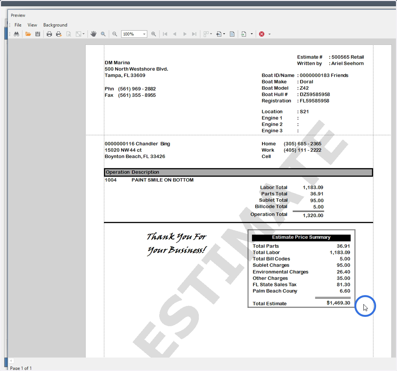The height and width of the screenshot is (371, 397).
Task: Open the View menu
Action: click(32, 25)
